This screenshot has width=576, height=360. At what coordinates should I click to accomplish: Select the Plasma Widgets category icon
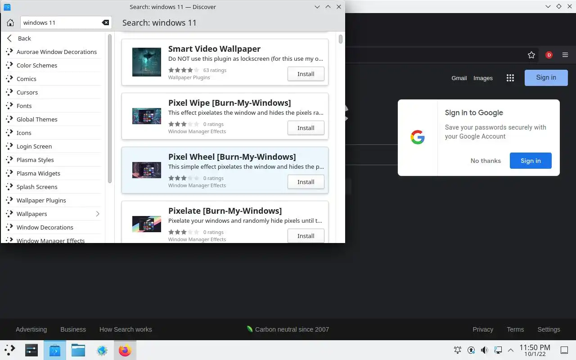point(9,173)
